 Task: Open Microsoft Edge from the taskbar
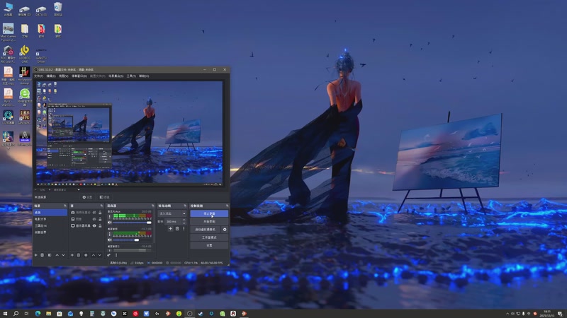pyautogui.click(x=38, y=314)
